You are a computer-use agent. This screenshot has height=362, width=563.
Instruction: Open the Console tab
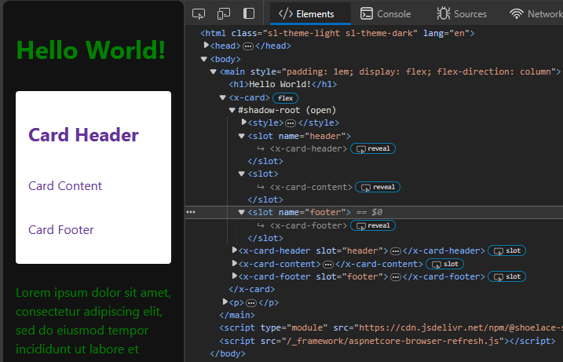click(x=386, y=14)
